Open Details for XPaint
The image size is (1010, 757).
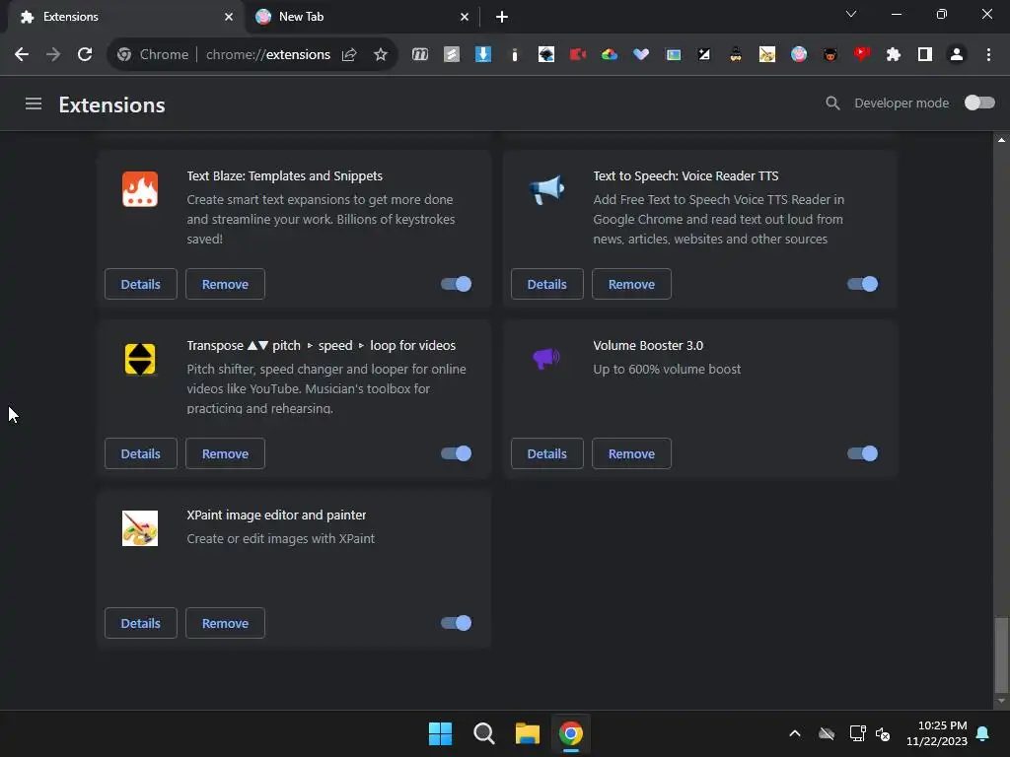pos(140,623)
